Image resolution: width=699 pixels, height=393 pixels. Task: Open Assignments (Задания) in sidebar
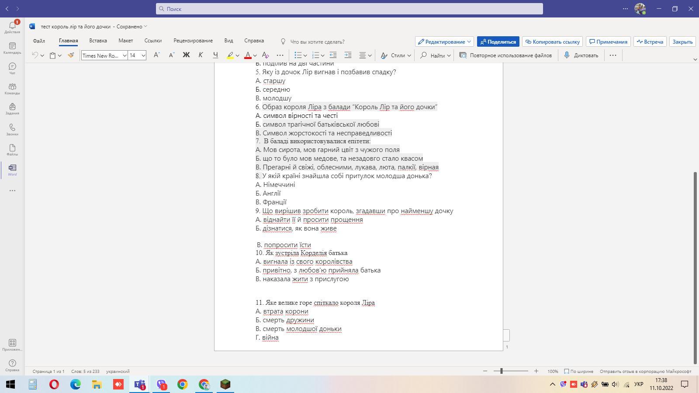tap(12, 109)
